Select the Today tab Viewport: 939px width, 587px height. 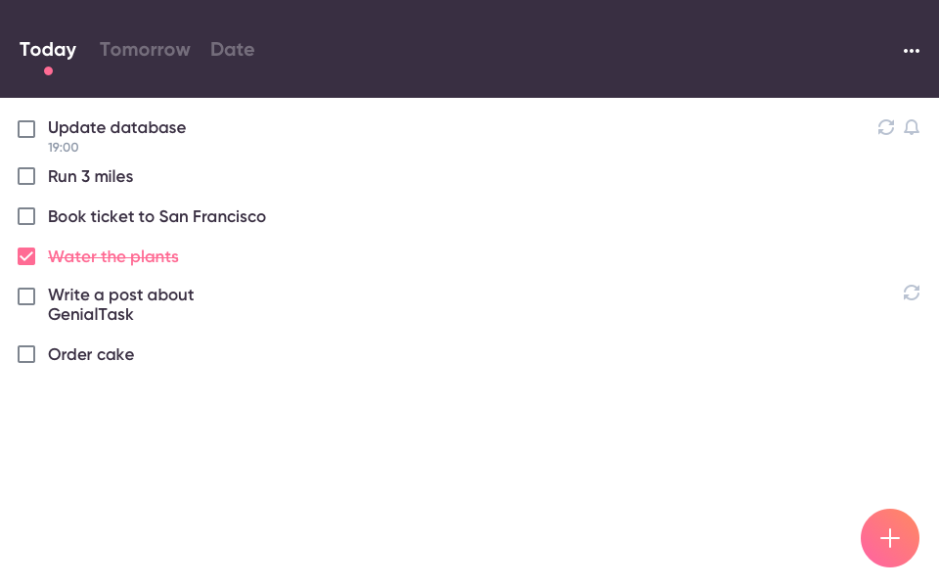click(48, 50)
